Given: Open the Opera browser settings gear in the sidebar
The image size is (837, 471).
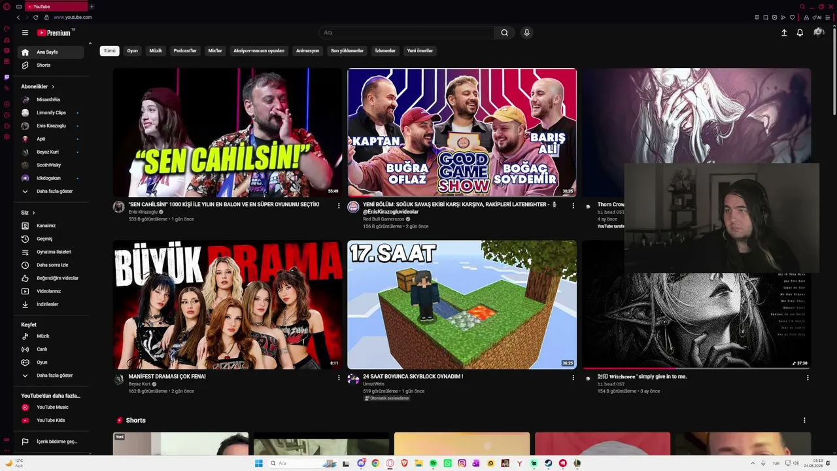Looking at the screenshot, I should coord(7,137).
